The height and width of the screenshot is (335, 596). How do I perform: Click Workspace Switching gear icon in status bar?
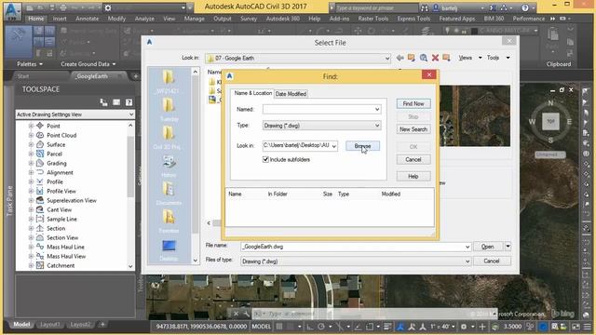tap(464, 327)
